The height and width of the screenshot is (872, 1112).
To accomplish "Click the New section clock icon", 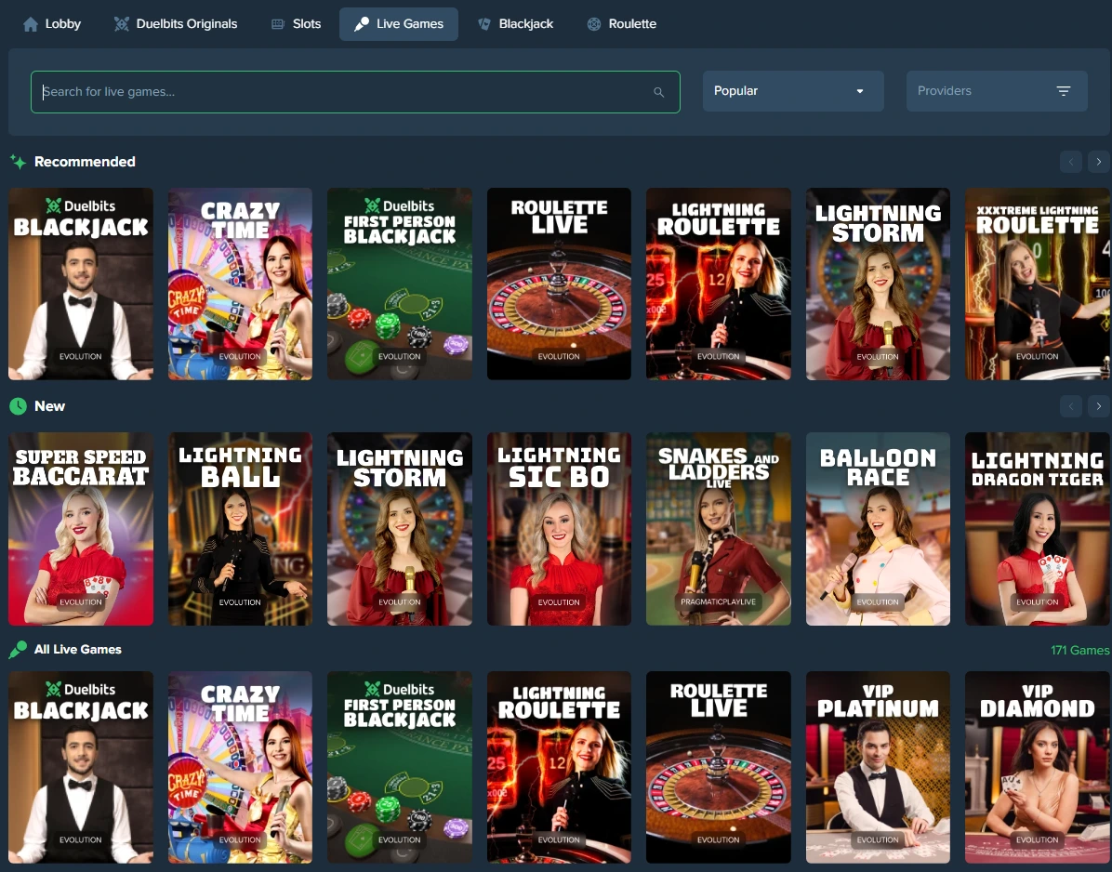I will 18,406.
